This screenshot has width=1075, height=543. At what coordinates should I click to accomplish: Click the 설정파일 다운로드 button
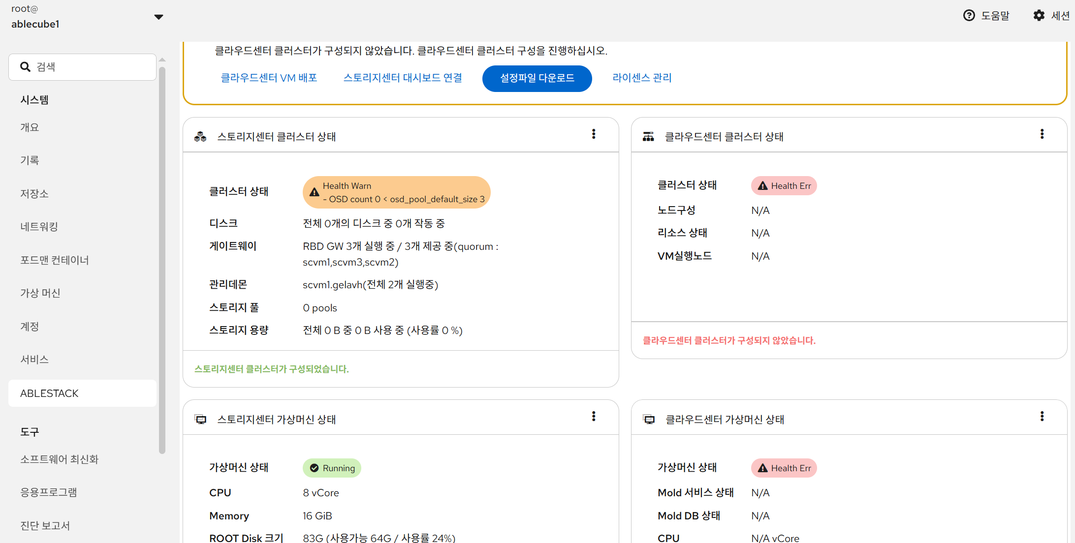537,79
